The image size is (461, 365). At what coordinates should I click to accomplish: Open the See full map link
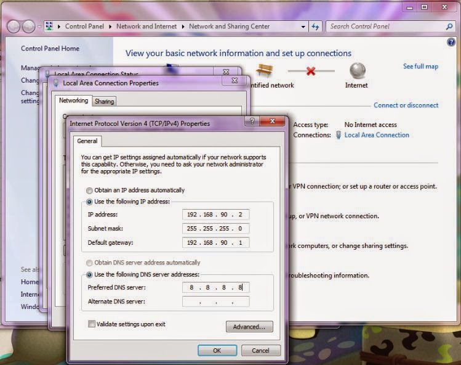(x=421, y=67)
